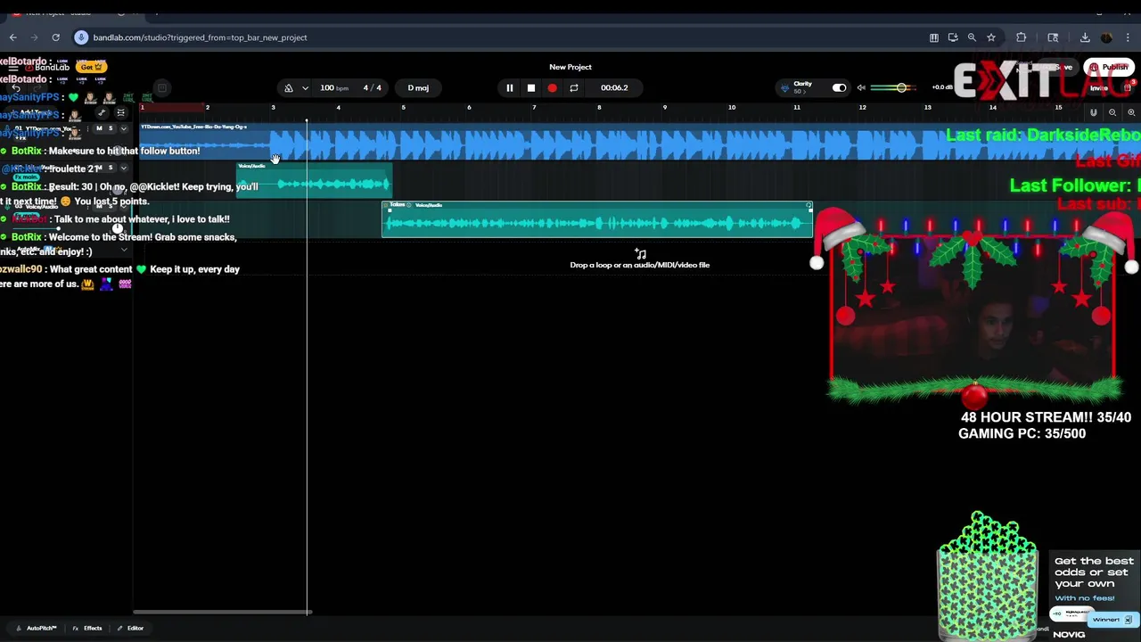The image size is (1141, 642).
Task: Click the Invite button
Action: click(x=1098, y=87)
